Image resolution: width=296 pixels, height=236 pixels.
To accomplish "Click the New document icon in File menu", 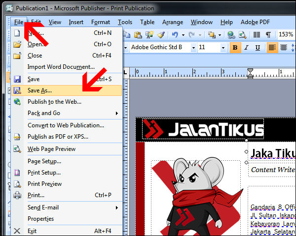I will tap(17, 33).
